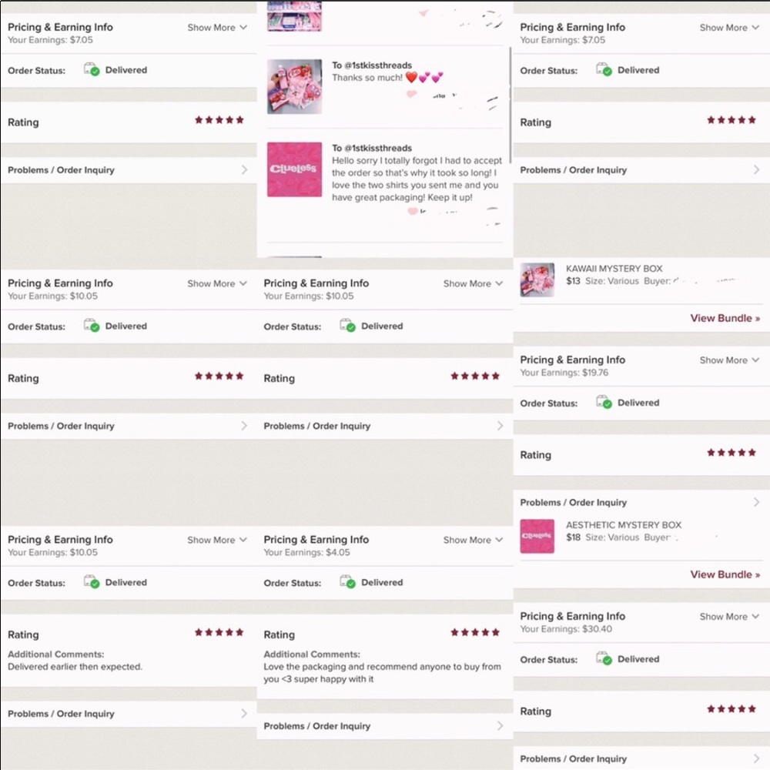Click the scrollbar next to the review comments

tap(511, 105)
